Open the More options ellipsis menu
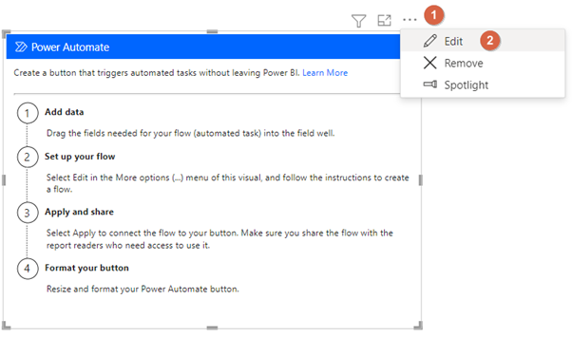Screen dimensions: 572x356 410,20
